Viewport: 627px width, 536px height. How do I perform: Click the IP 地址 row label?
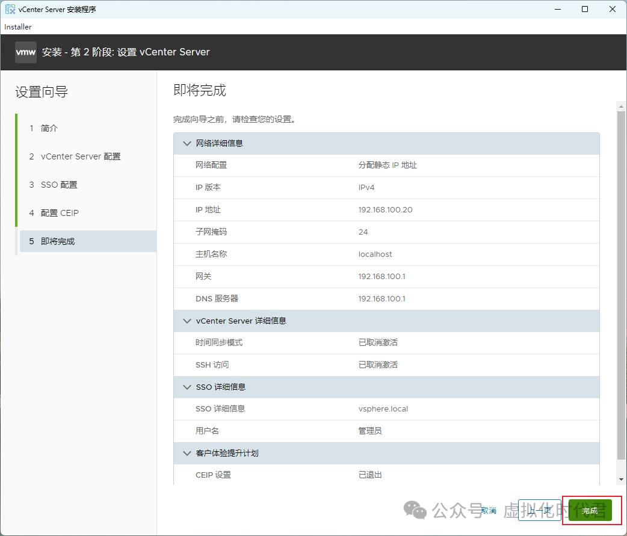tap(208, 210)
